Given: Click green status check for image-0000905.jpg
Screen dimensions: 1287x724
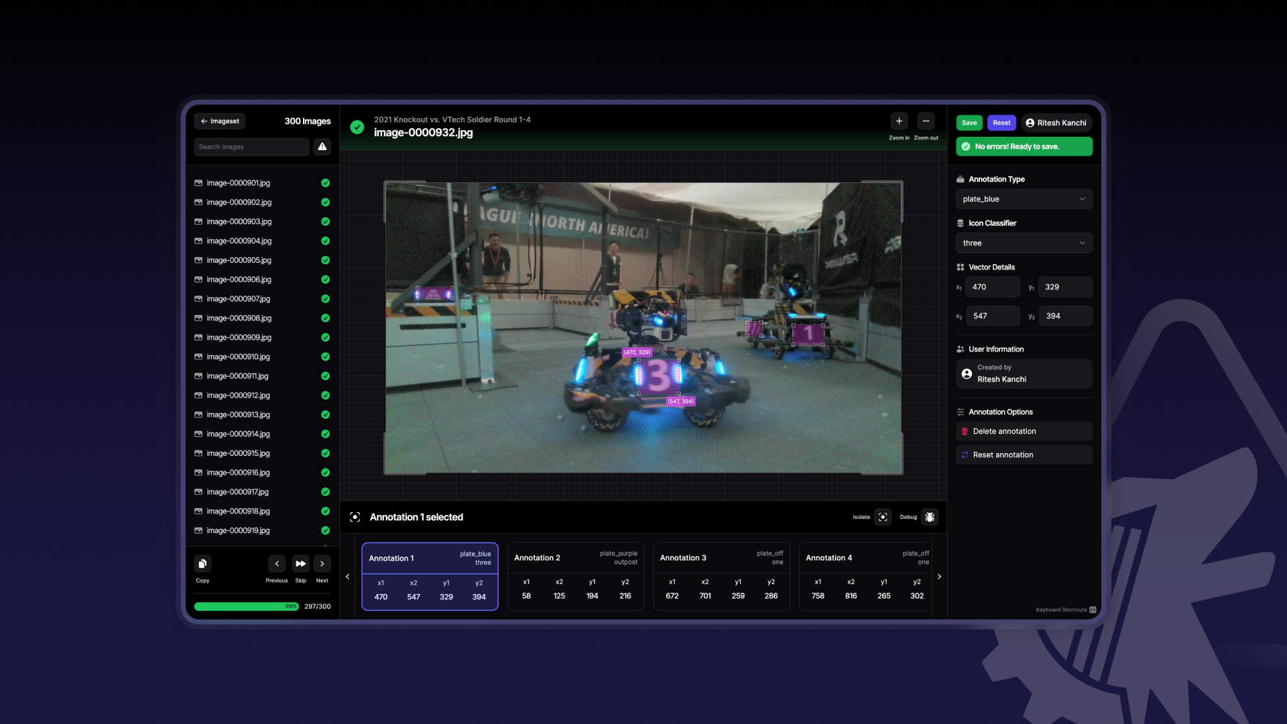Looking at the screenshot, I should click(325, 260).
